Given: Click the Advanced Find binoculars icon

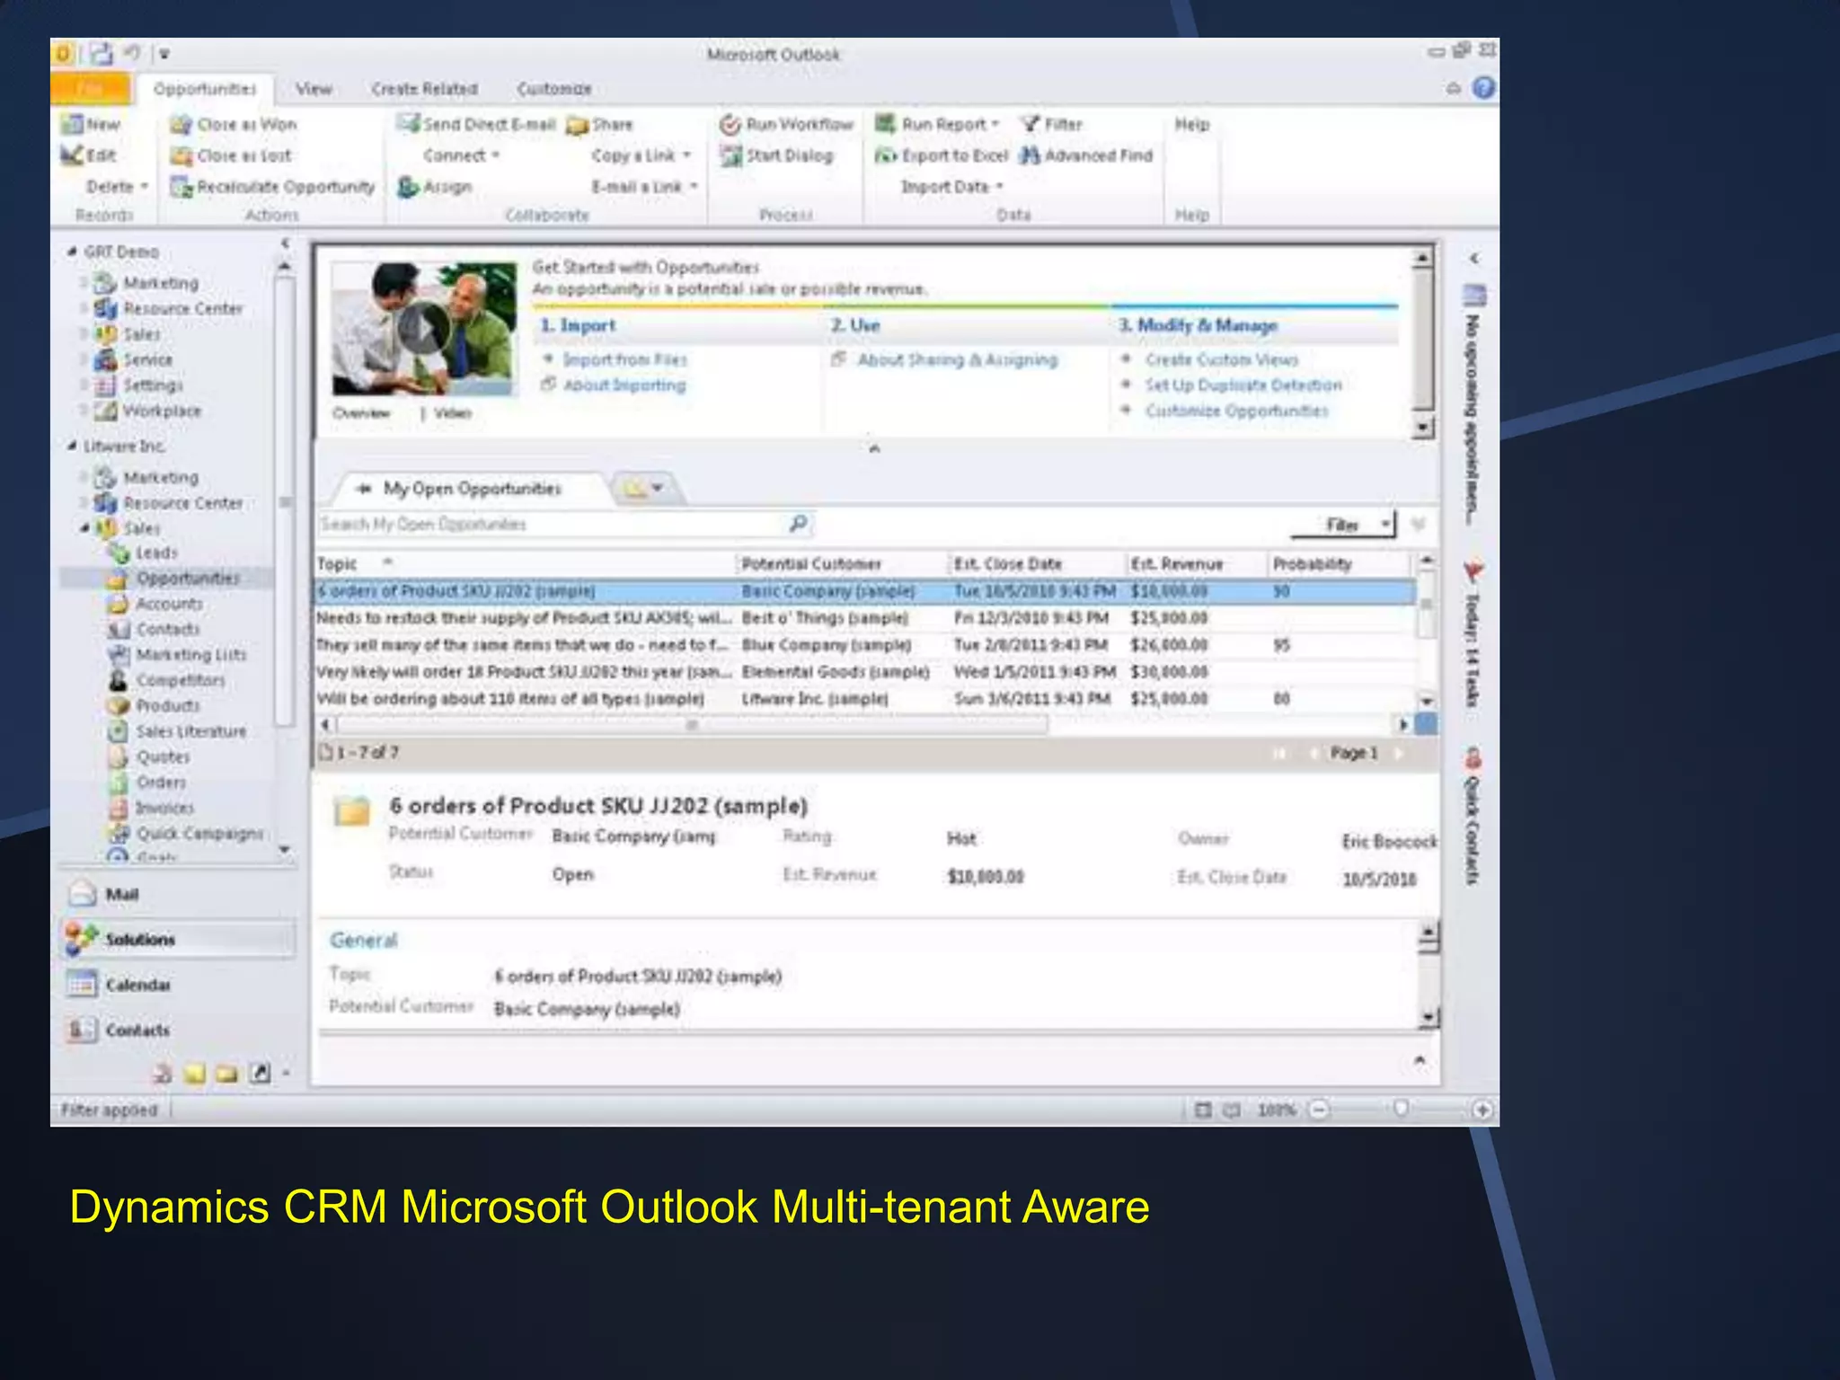Looking at the screenshot, I should (x=1030, y=155).
